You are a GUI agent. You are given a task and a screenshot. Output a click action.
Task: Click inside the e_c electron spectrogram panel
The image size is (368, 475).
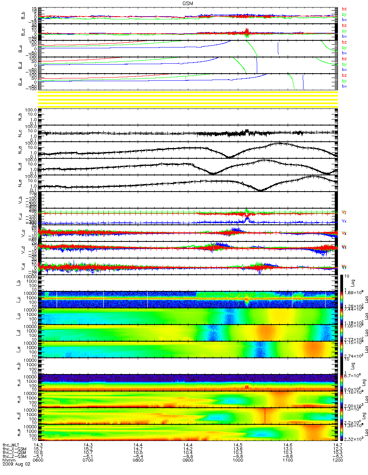(x=188, y=382)
